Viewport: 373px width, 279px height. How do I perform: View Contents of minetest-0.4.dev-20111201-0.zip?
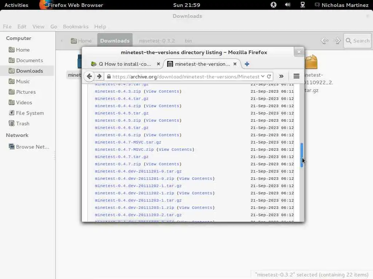click(x=196, y=179)
